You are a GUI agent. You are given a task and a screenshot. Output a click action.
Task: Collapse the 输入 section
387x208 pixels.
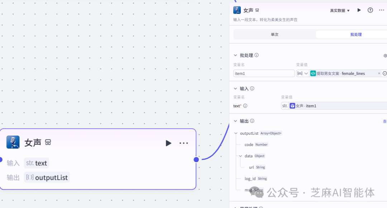point(235,89)
